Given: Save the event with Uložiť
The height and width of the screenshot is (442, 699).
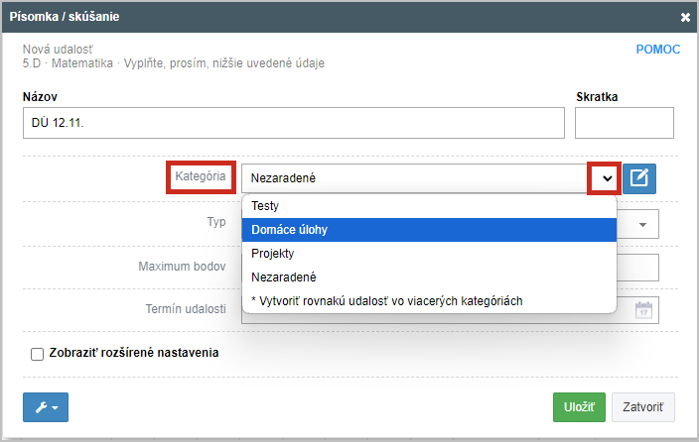Looking at the screenshot, I should [579, 407].
